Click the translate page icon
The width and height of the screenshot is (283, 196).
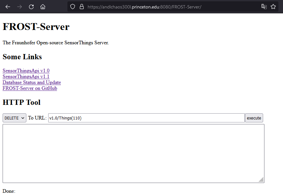[x=264, y=7]
